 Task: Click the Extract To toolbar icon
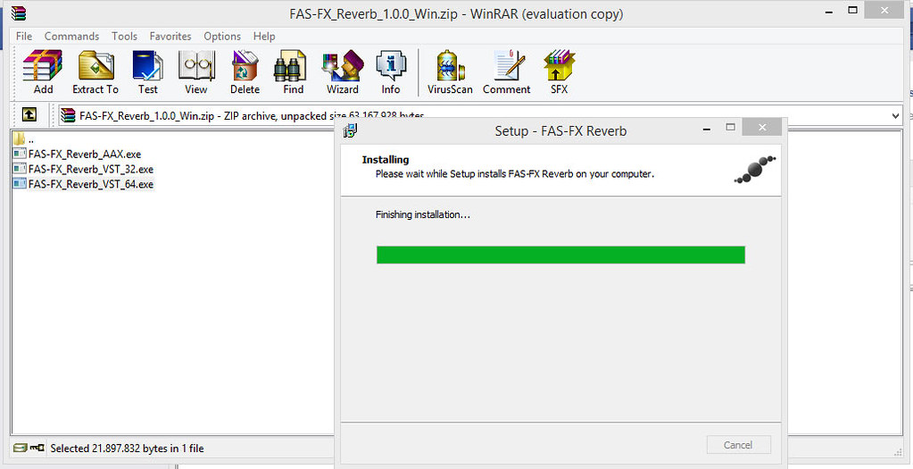[x=95, y=71]
